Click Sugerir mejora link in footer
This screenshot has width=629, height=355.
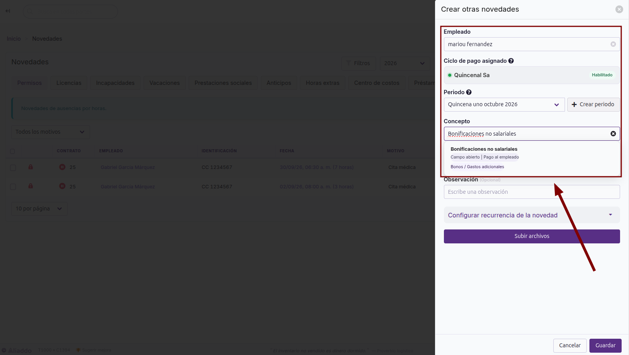pos(94,350)
